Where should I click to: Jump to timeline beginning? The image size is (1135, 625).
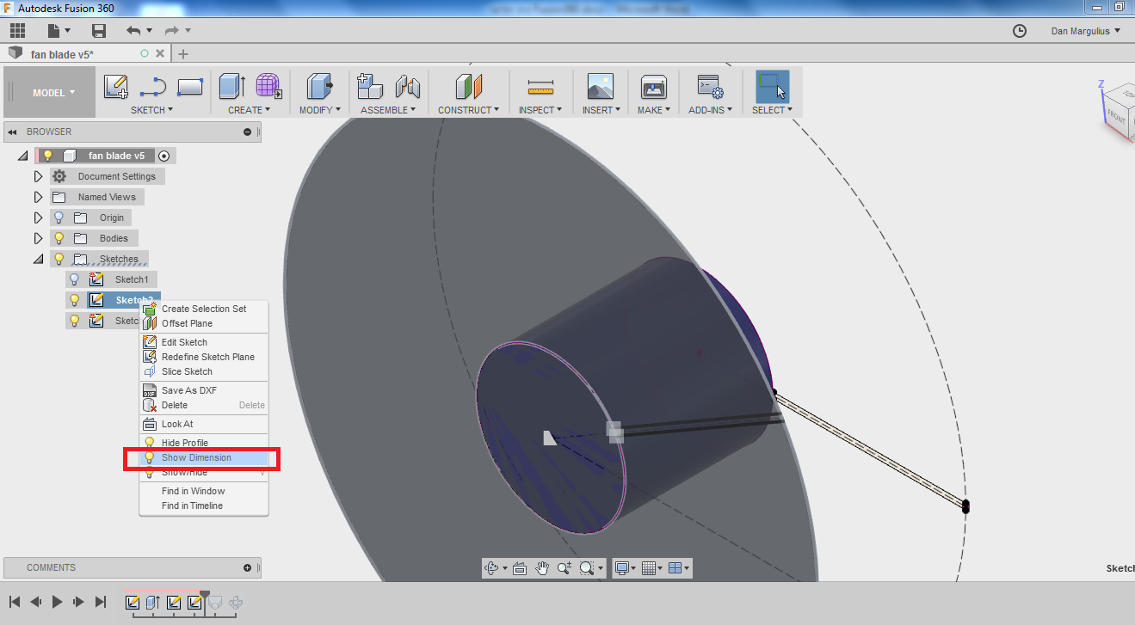coord(15,602)
